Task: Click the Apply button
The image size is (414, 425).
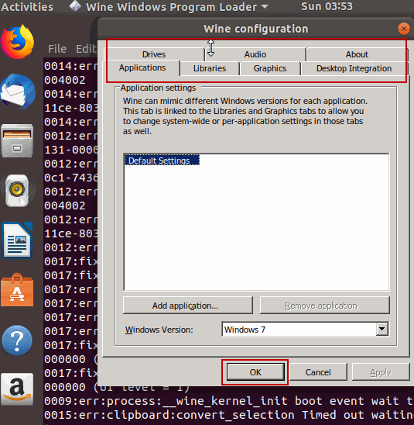Action: pyautogui.click(x=381, y=372)
